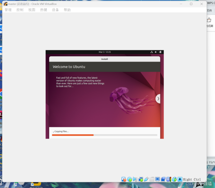Click the Install window title
Image resolution: width=215 pixels, height=188 pixels.
(x=104, y=59)
